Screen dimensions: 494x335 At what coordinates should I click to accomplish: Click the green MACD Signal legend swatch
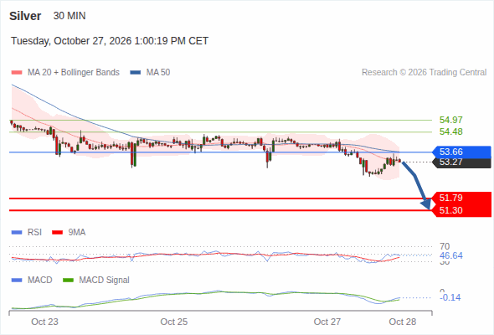tap(68, 281)
